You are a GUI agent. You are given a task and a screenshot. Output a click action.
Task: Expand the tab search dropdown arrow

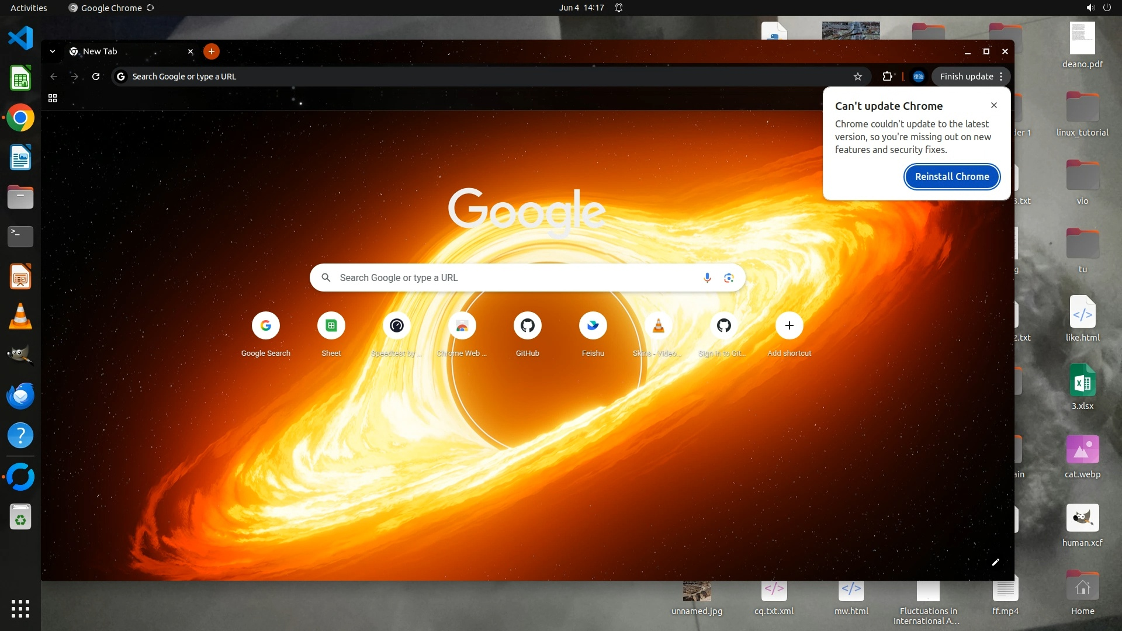pos(53,51)
